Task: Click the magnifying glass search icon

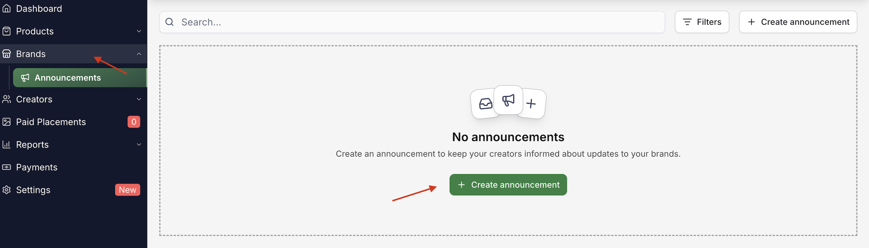Action: pyautogui.click(x=169, y=22)
